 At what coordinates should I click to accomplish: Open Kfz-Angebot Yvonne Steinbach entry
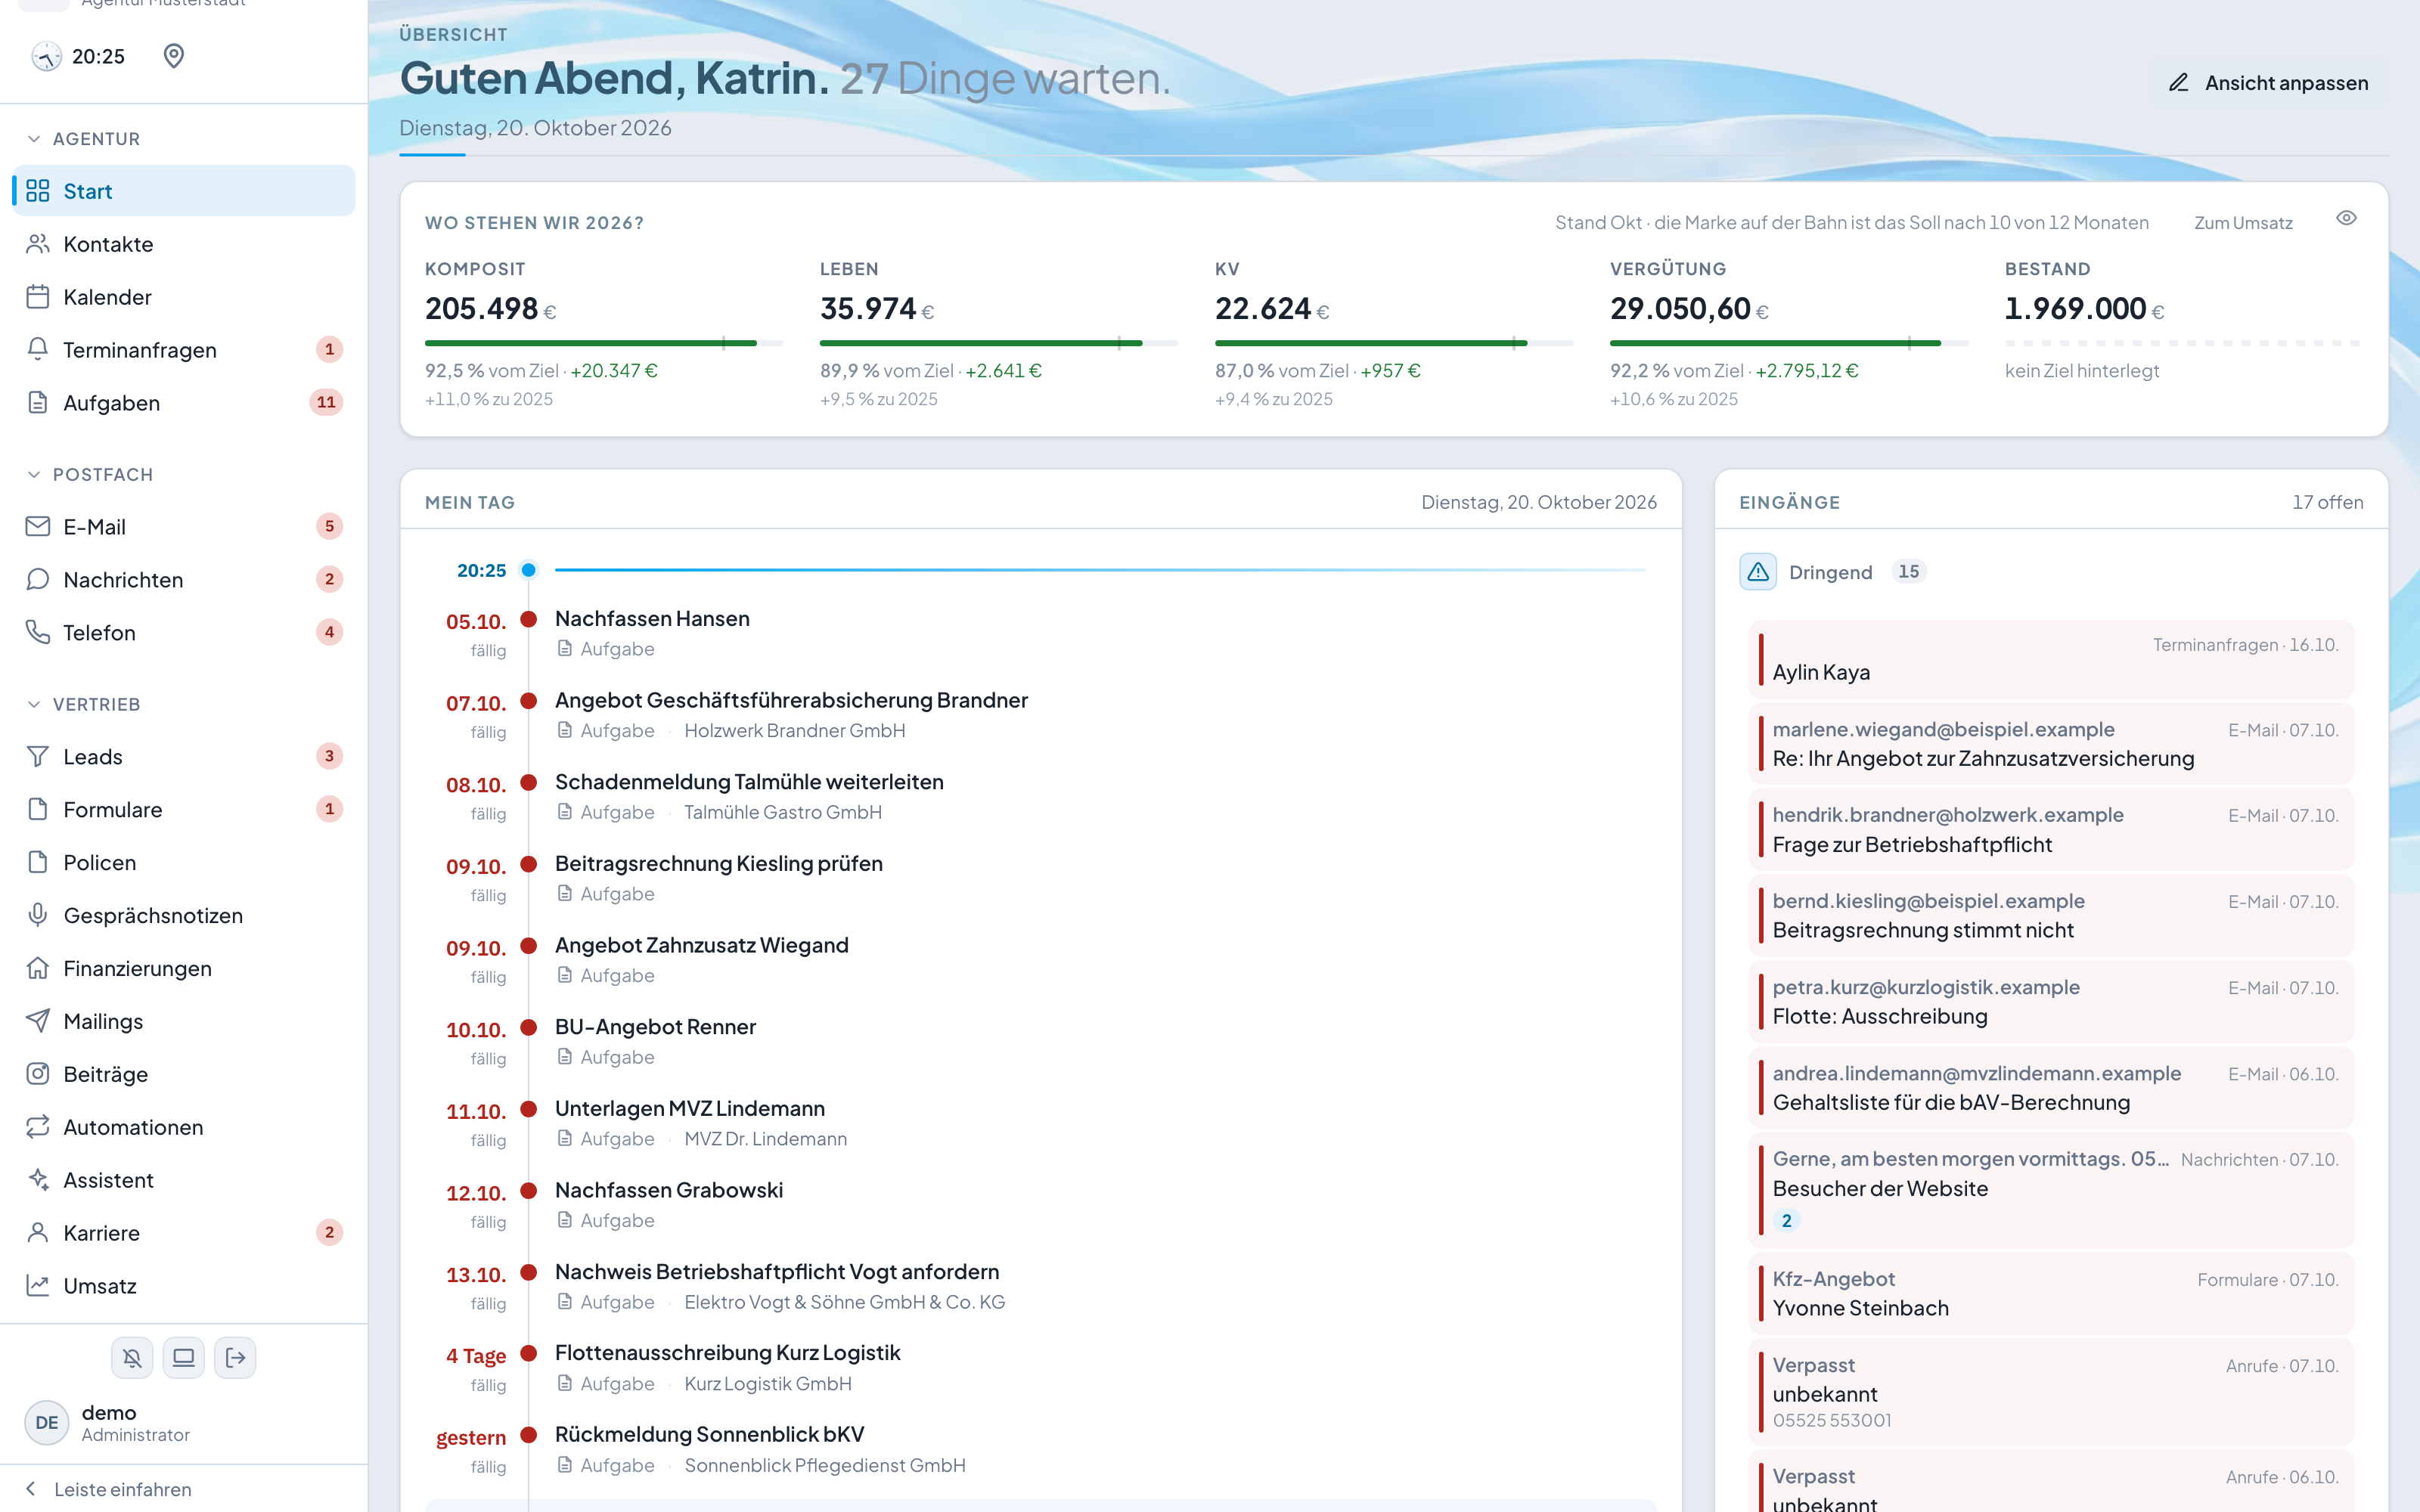[x=2051, y=1294]
